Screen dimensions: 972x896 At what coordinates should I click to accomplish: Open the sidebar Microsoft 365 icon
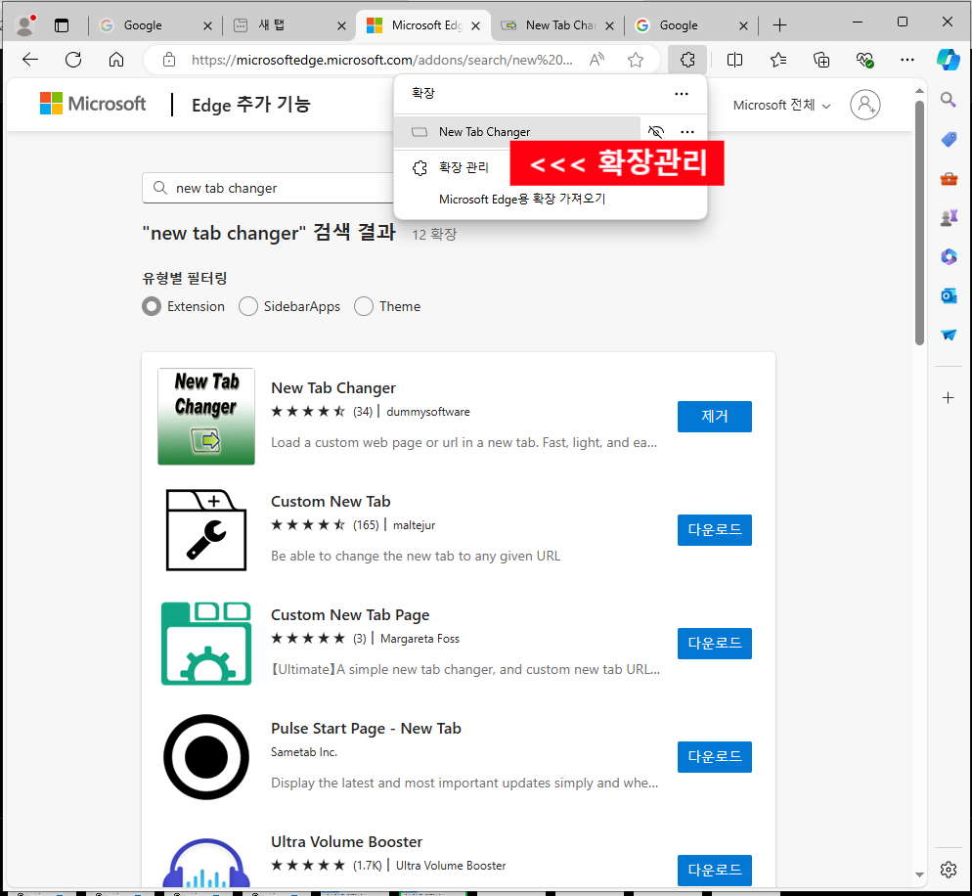[x=948, y=256]
